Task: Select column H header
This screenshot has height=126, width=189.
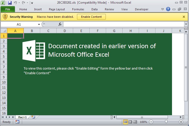Action: 131,31
